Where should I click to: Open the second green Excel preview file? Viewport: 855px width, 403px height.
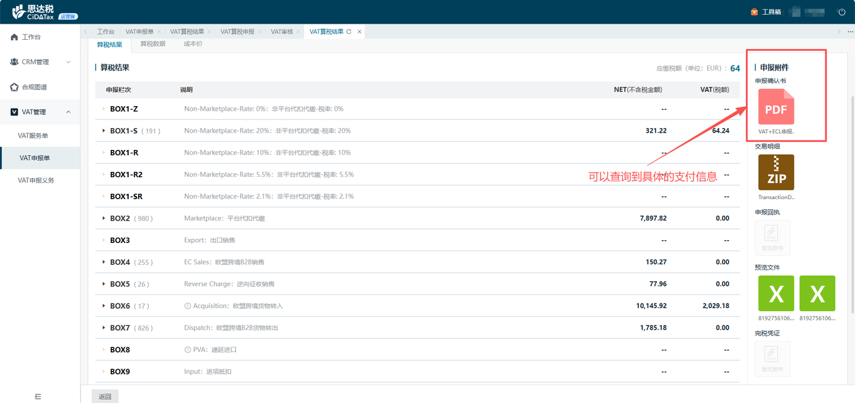pos(817,293)
